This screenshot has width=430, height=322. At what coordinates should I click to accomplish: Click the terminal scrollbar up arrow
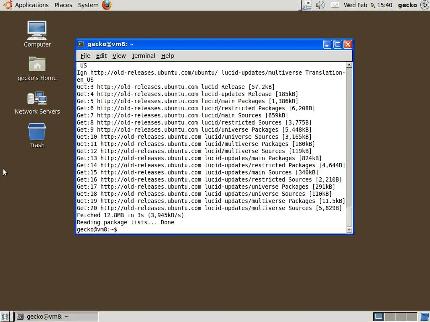349,65
